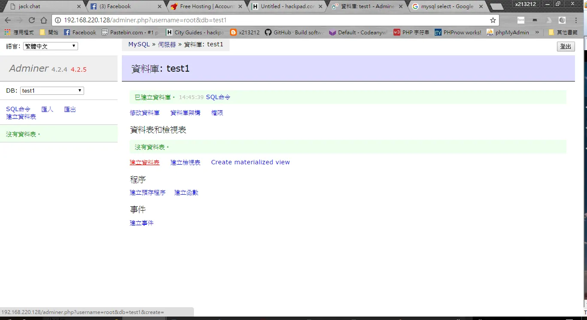Open the Apps (應用程式) grid shortcut

[x=19, y=32]
